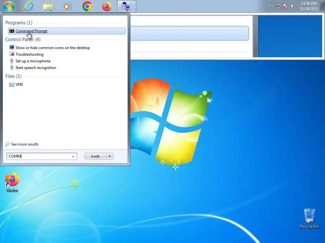Open Action Center flag icon
This screenshot has width=325, height=243.
click(285, 6)
